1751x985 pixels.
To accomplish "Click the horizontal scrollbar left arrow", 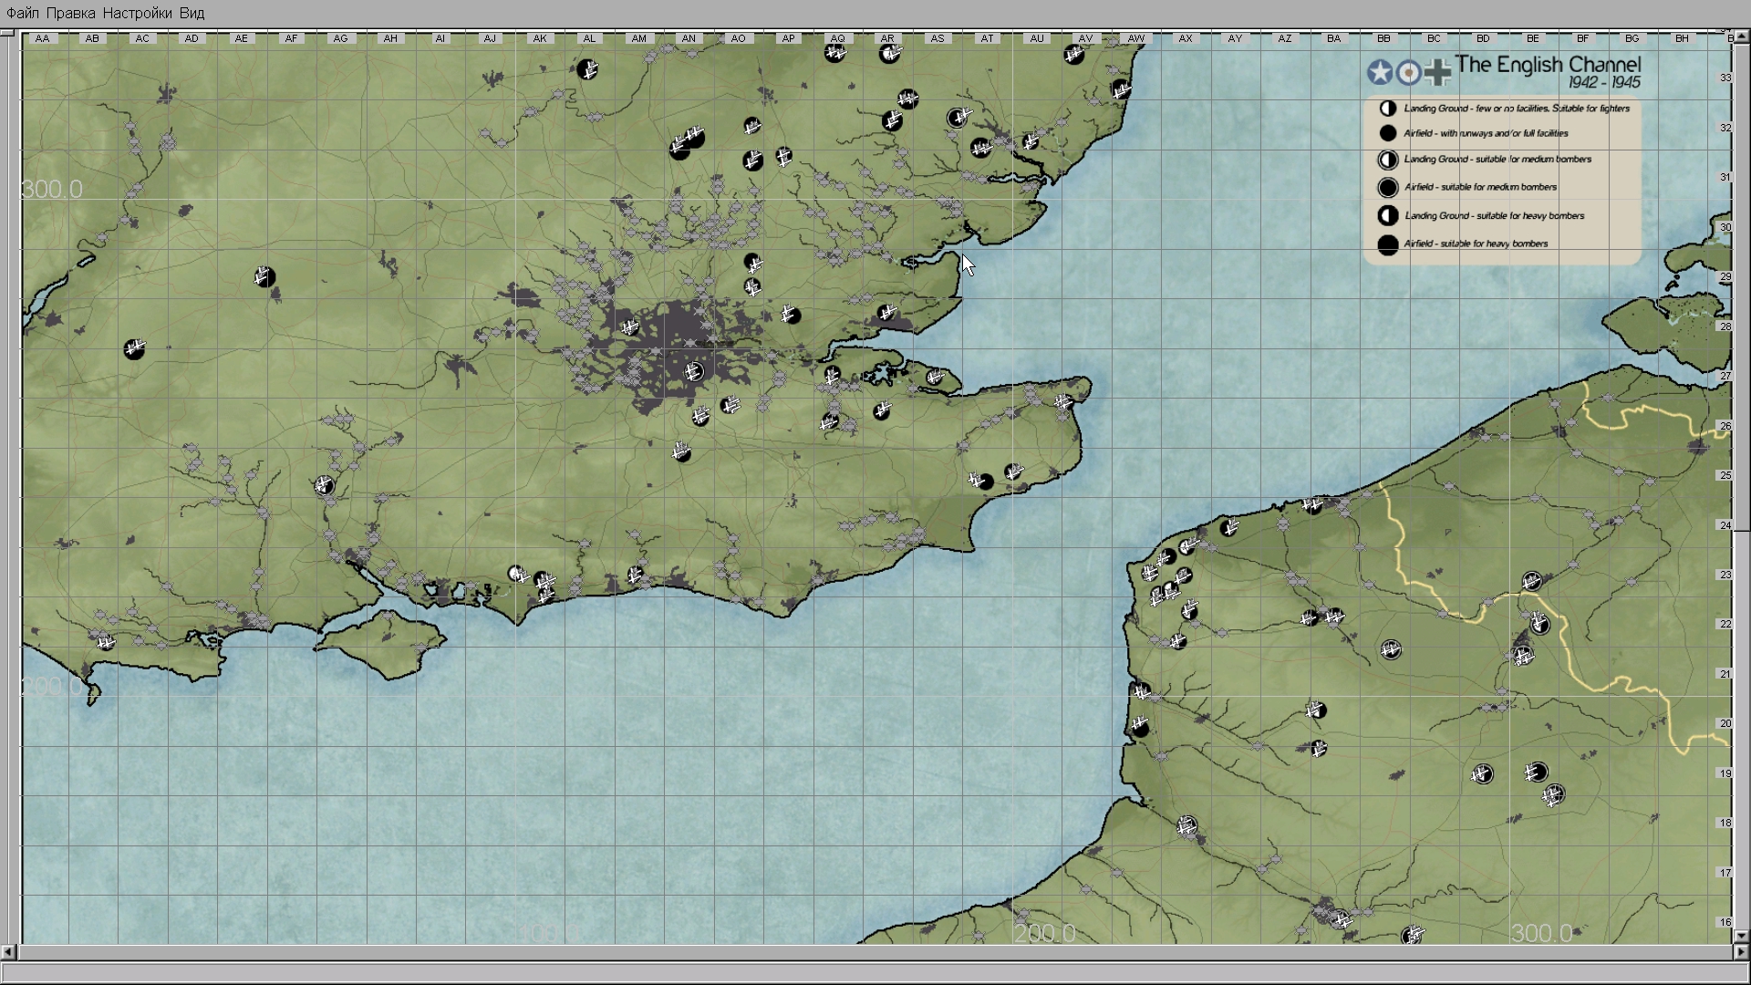I will 8,951.
